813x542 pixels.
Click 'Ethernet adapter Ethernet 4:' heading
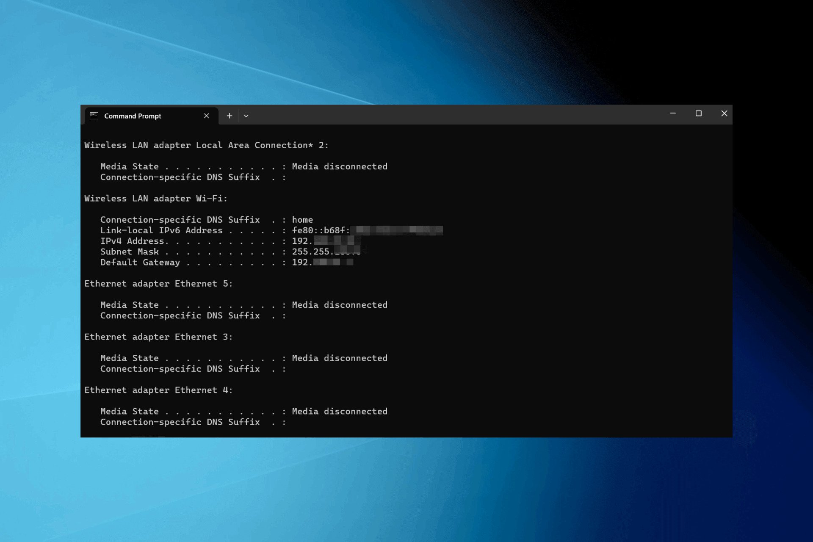158,390
